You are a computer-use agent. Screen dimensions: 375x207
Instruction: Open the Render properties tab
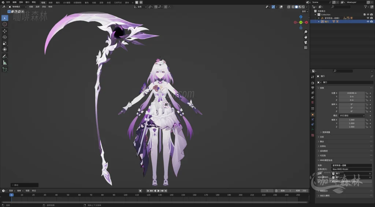[x=313, y=83]
